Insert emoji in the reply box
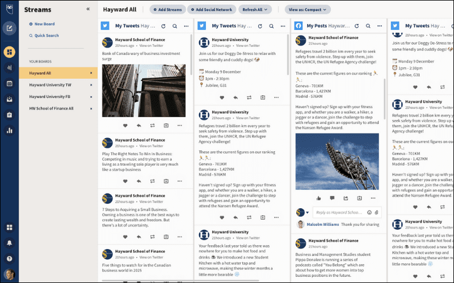 coord(369,213)
